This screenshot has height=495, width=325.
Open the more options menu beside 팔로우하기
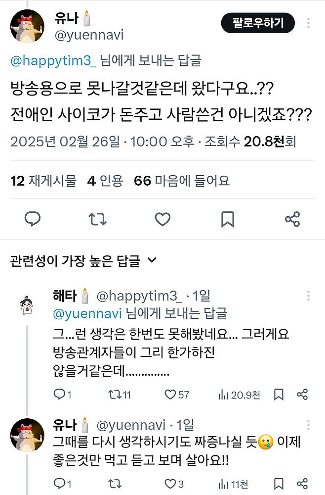coord(308,23)
